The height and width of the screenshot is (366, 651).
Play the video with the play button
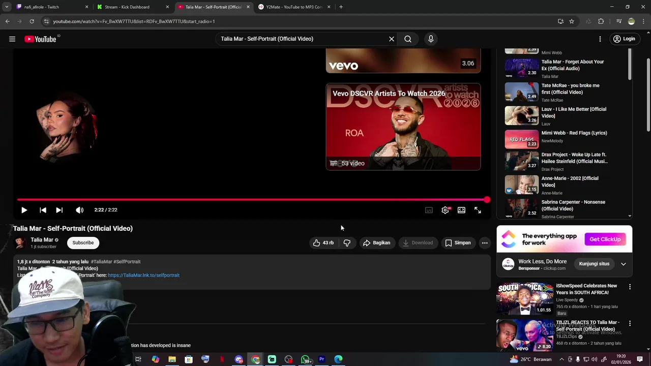click(24, 210)
